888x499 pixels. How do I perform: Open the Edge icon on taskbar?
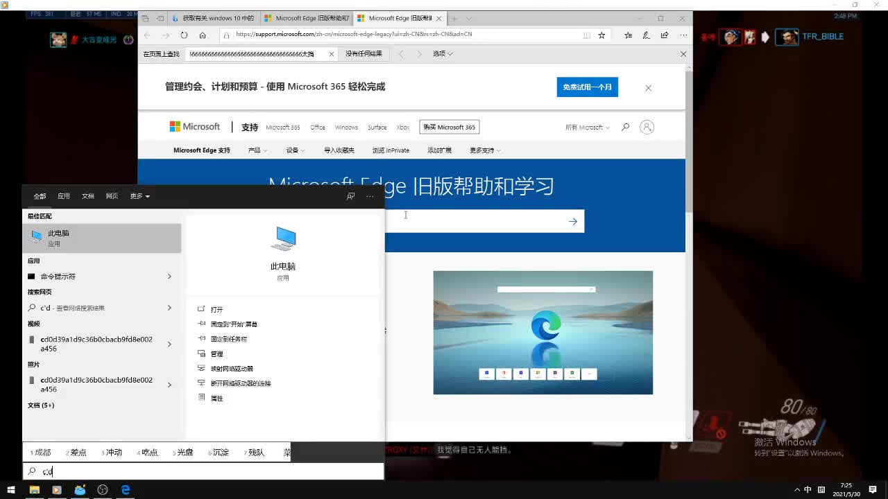coord(126,490)
